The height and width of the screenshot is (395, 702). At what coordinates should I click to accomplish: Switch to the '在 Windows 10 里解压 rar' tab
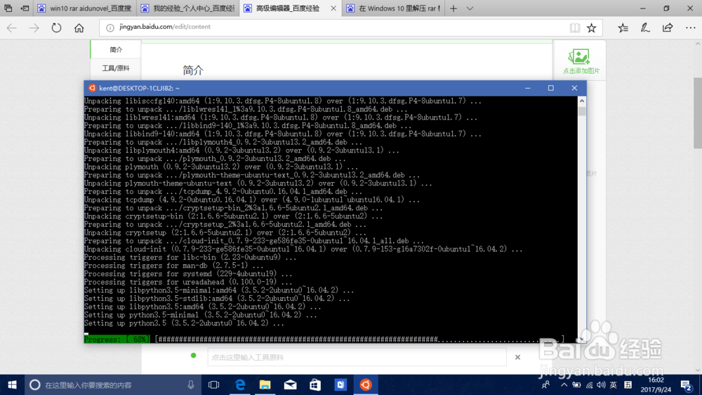[394, 8]
